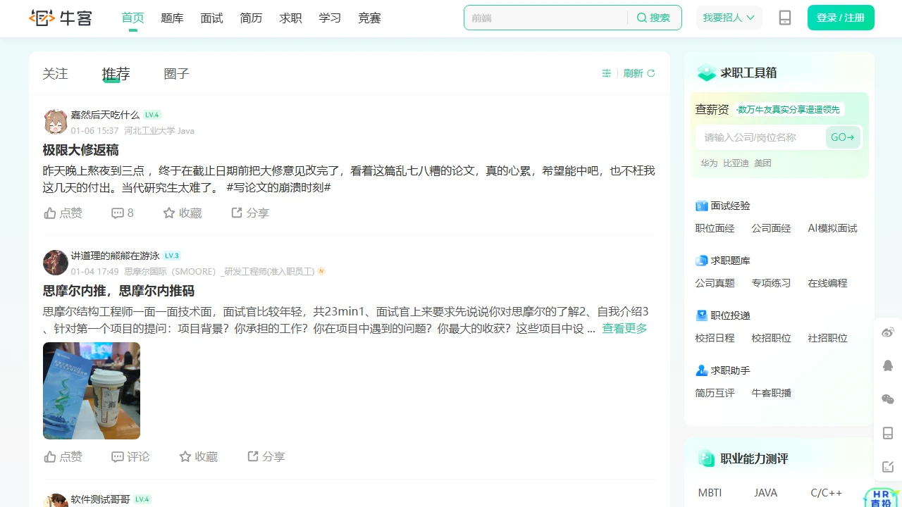Bookmark the 思摩尔内推 post via 收藏

pos(198,456)
